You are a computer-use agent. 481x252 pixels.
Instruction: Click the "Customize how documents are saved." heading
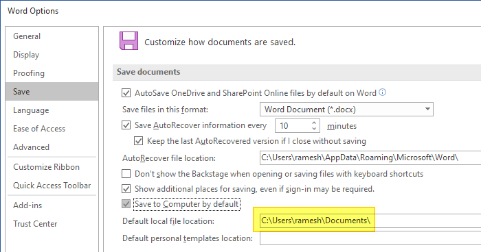220,42
